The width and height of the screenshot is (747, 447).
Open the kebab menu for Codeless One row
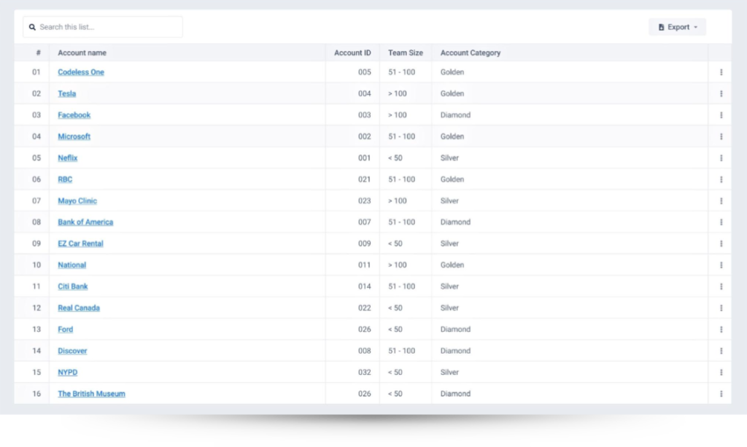click(x=721, y=72)
